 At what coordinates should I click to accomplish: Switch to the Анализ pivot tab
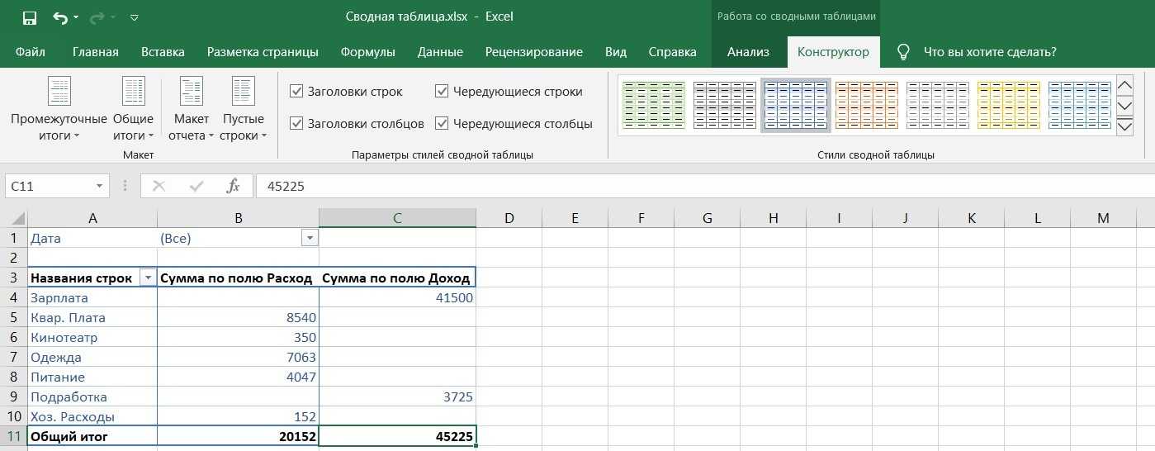(x=748, y=51)
